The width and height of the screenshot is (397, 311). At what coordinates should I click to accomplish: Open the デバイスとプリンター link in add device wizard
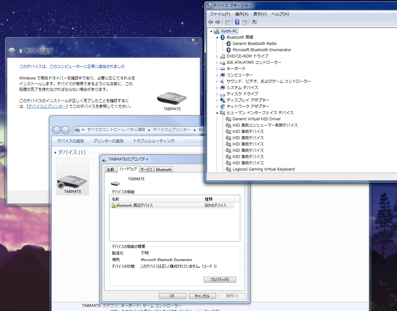(47, 106)
